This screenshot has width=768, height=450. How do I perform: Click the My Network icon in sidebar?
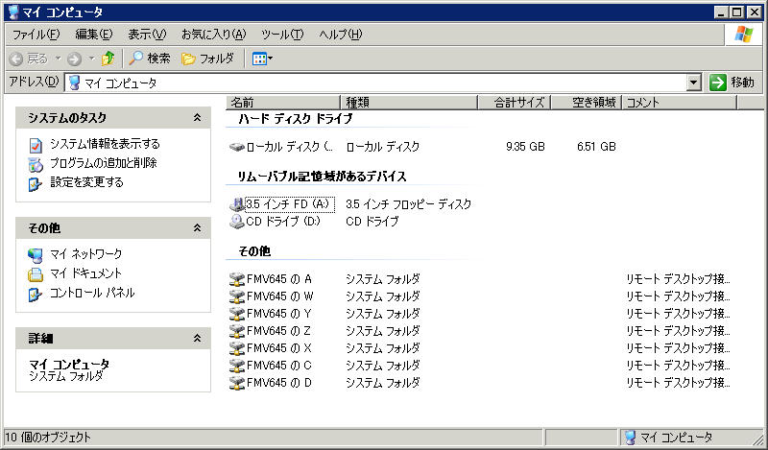coord(36,255)
